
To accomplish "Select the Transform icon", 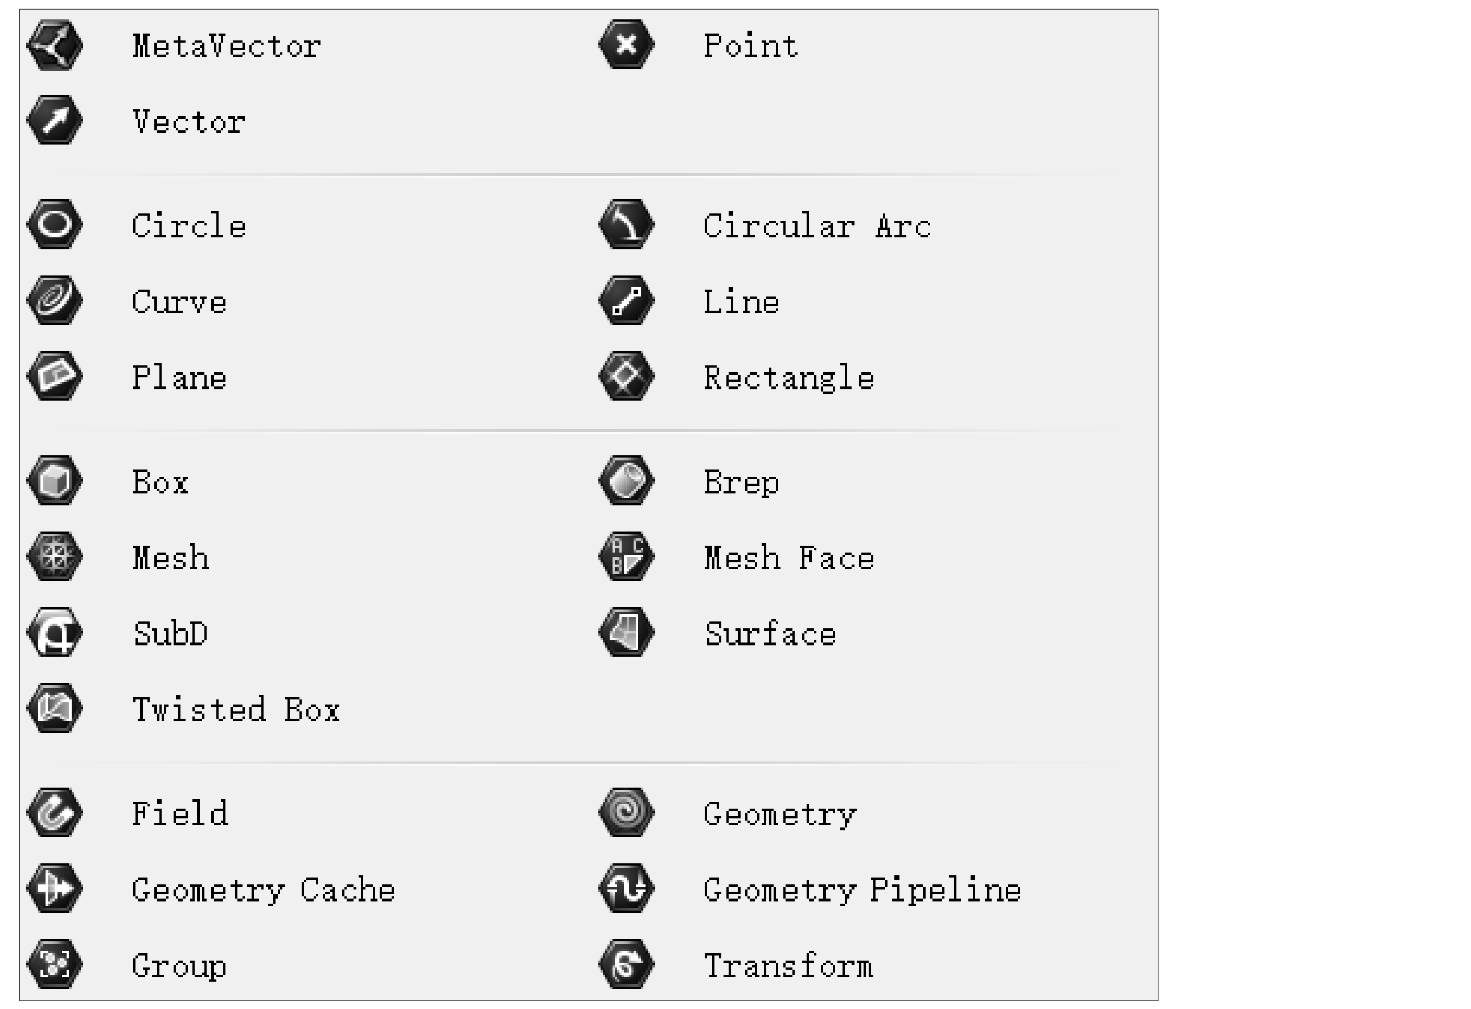I will [x=627, y=965].
